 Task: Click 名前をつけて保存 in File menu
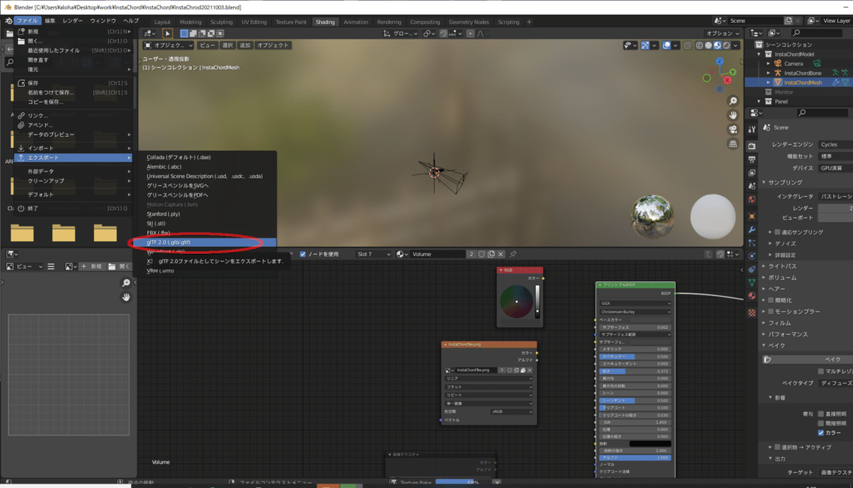74,92
